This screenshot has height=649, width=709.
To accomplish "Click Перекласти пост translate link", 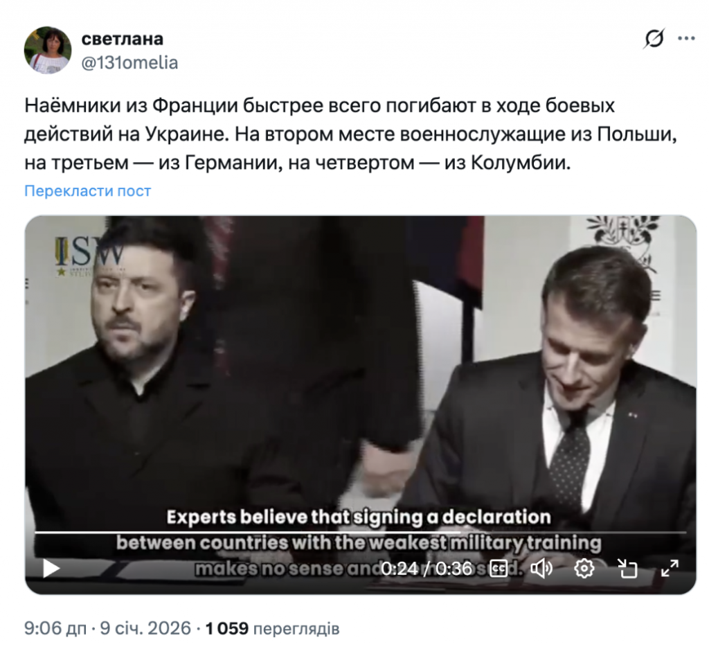I will tap(88, 191).
